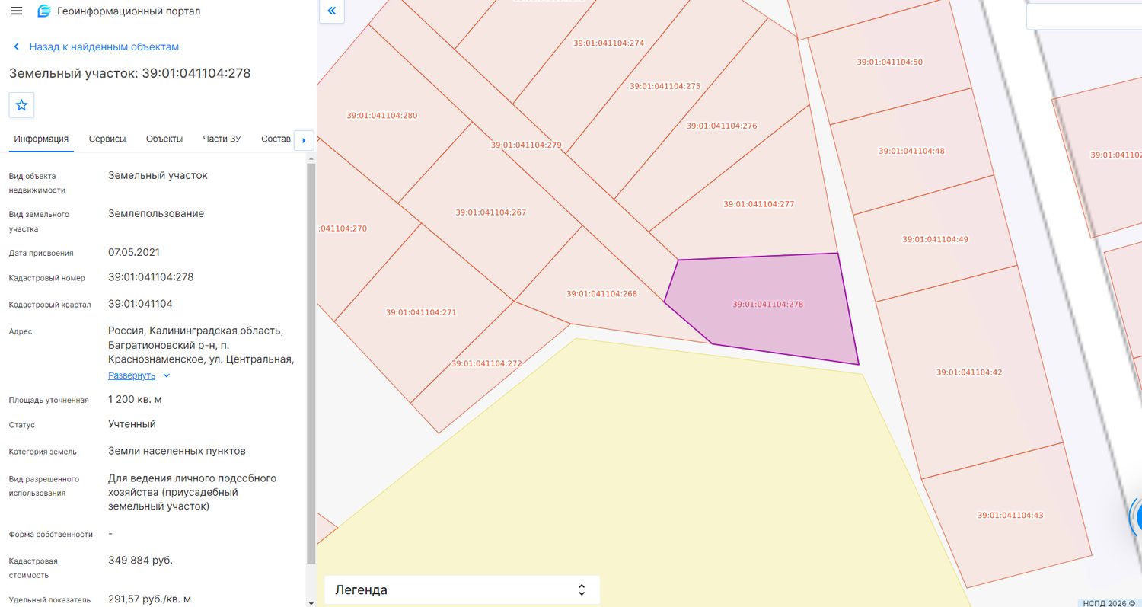Open the Сервисы tab
Image resolution: width=1142 pixels, height=607 pixels.
pyautogui.click(x=107, y=139)
